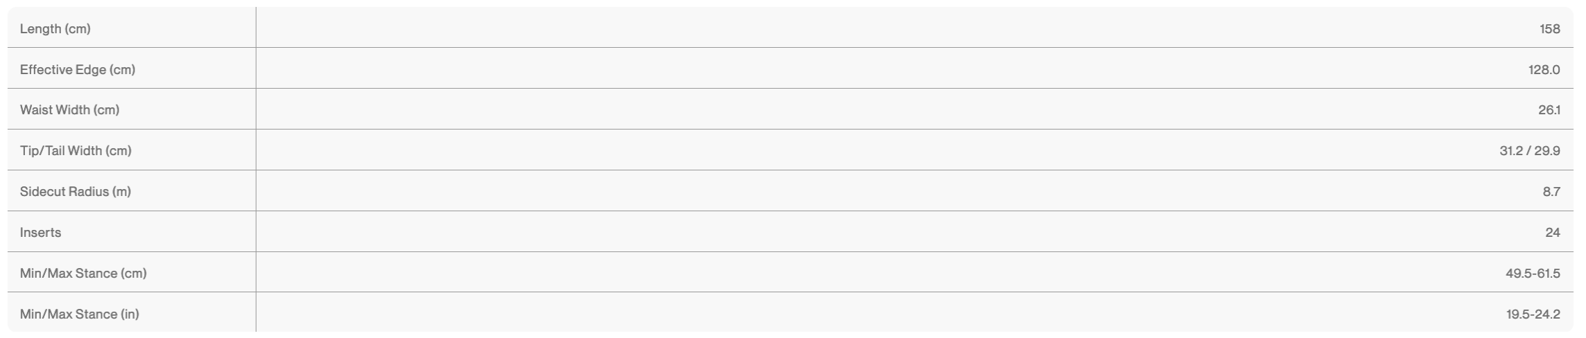The image size is (1586, 338).
Task: Click the sidecut radius value 8.7
Action: [x=1551, y=192]
